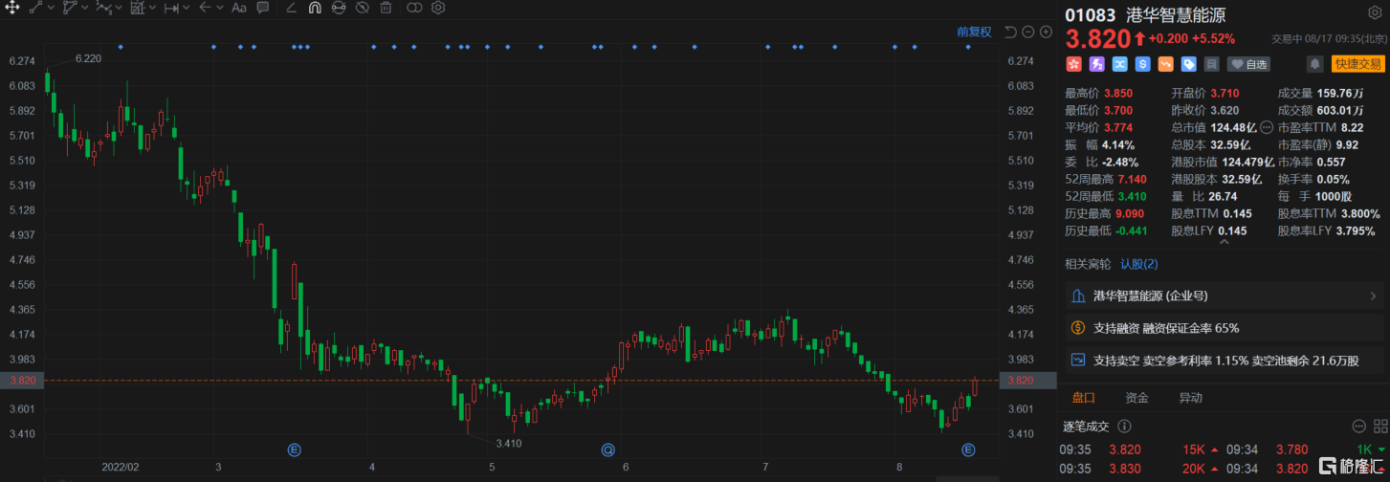Click the purple lightning Level 2 badge
The image size is (1390, 482).
click(x=1097, y=64)
